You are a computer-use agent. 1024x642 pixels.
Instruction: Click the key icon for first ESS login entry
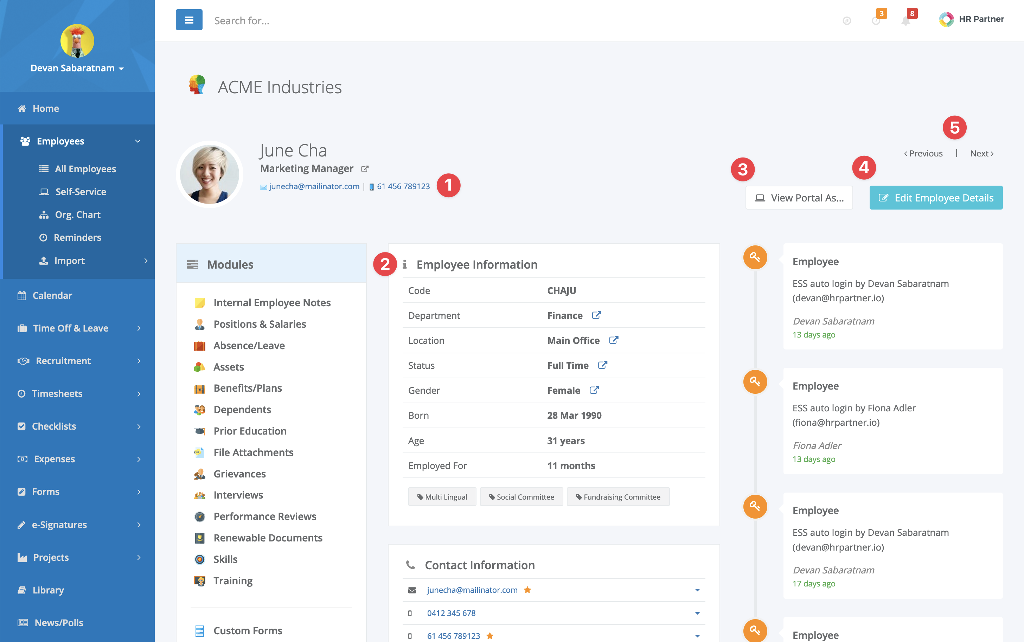click(755, 257)
